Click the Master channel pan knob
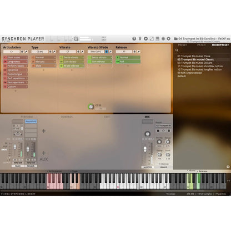This screenshot has width=231, height=231. pos(147,134)
